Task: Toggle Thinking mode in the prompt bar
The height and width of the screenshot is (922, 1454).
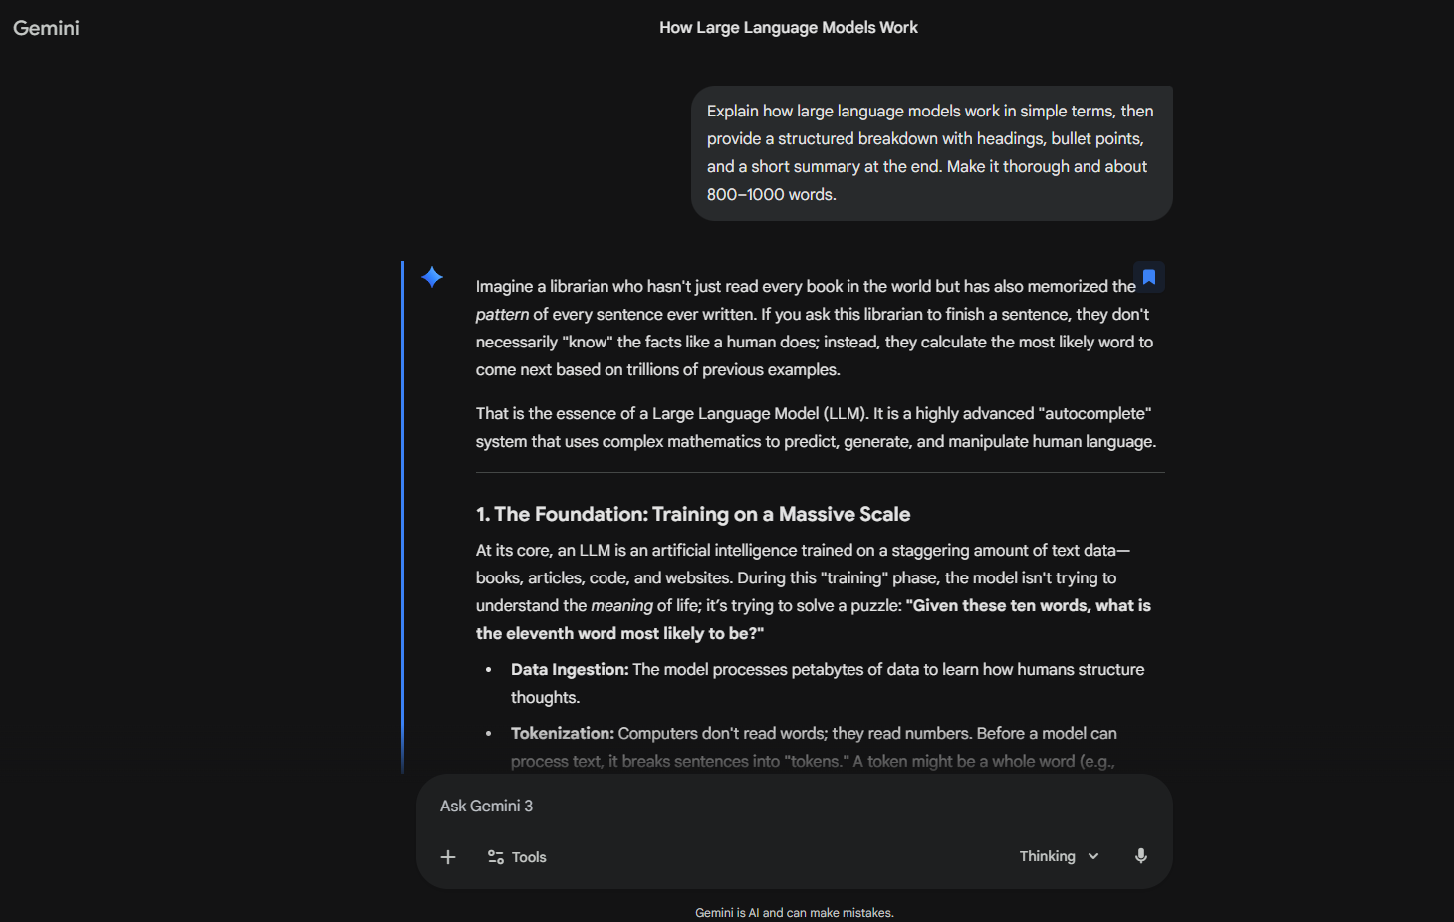Action: tap(1059, 855)
